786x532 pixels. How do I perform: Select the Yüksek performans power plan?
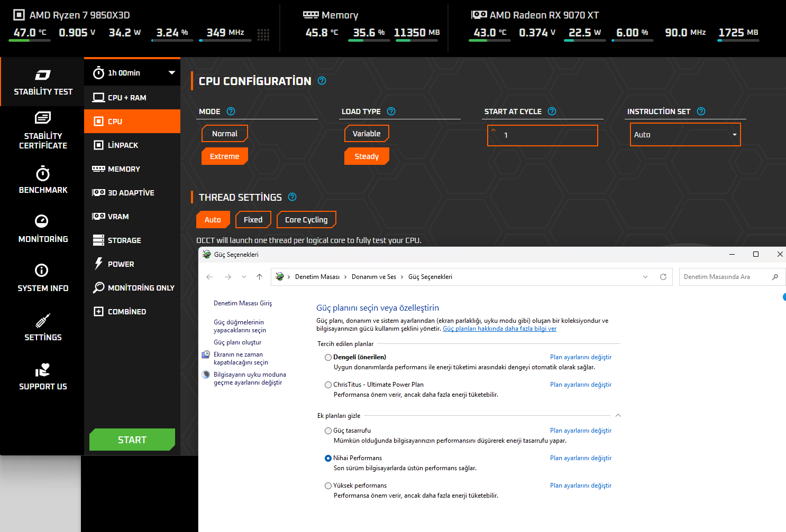[328, 486]
